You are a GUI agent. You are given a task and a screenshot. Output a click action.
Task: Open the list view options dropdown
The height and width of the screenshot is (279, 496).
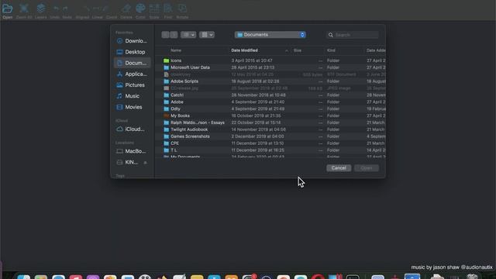coord(188,34)
